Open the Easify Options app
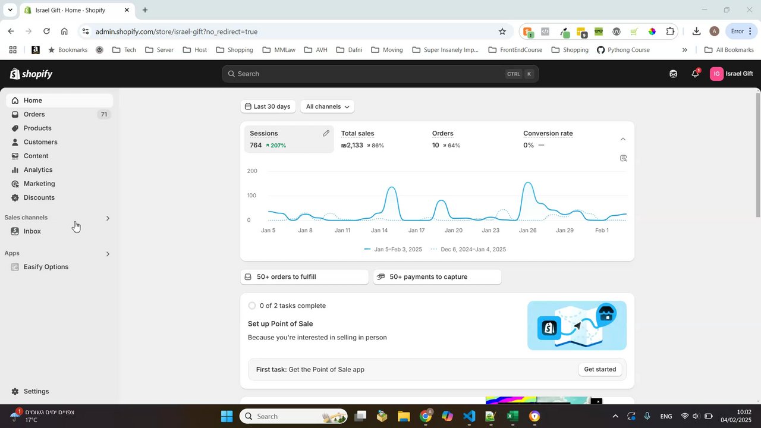 (x=59, y=267)
